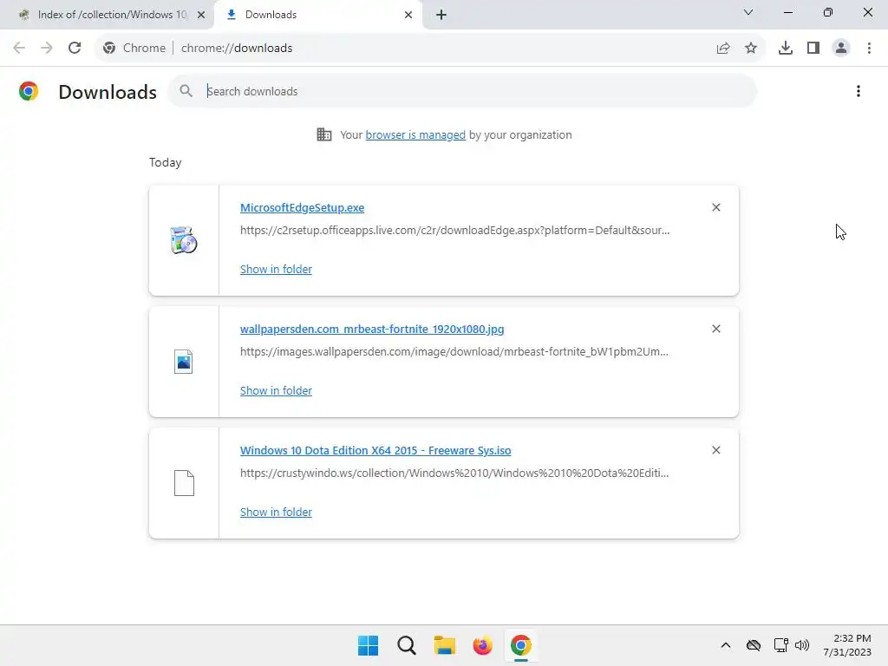Click the managed-organization building icon
This screenshot has width=888, height=666.
(324, 134)
